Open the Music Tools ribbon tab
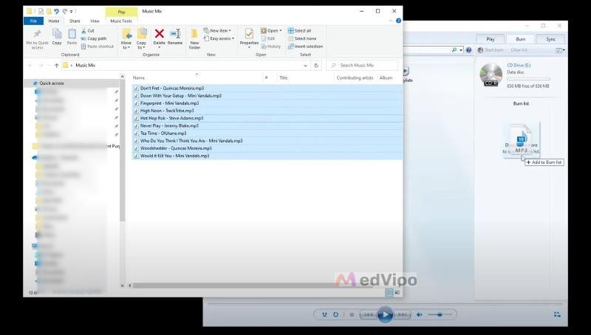 click(x=121, y=21)
